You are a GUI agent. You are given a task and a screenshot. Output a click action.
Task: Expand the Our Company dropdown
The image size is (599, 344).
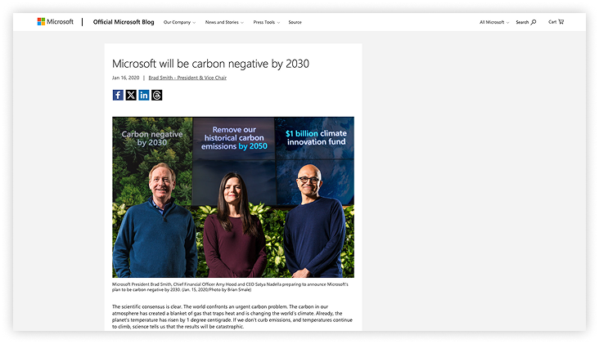179,22
